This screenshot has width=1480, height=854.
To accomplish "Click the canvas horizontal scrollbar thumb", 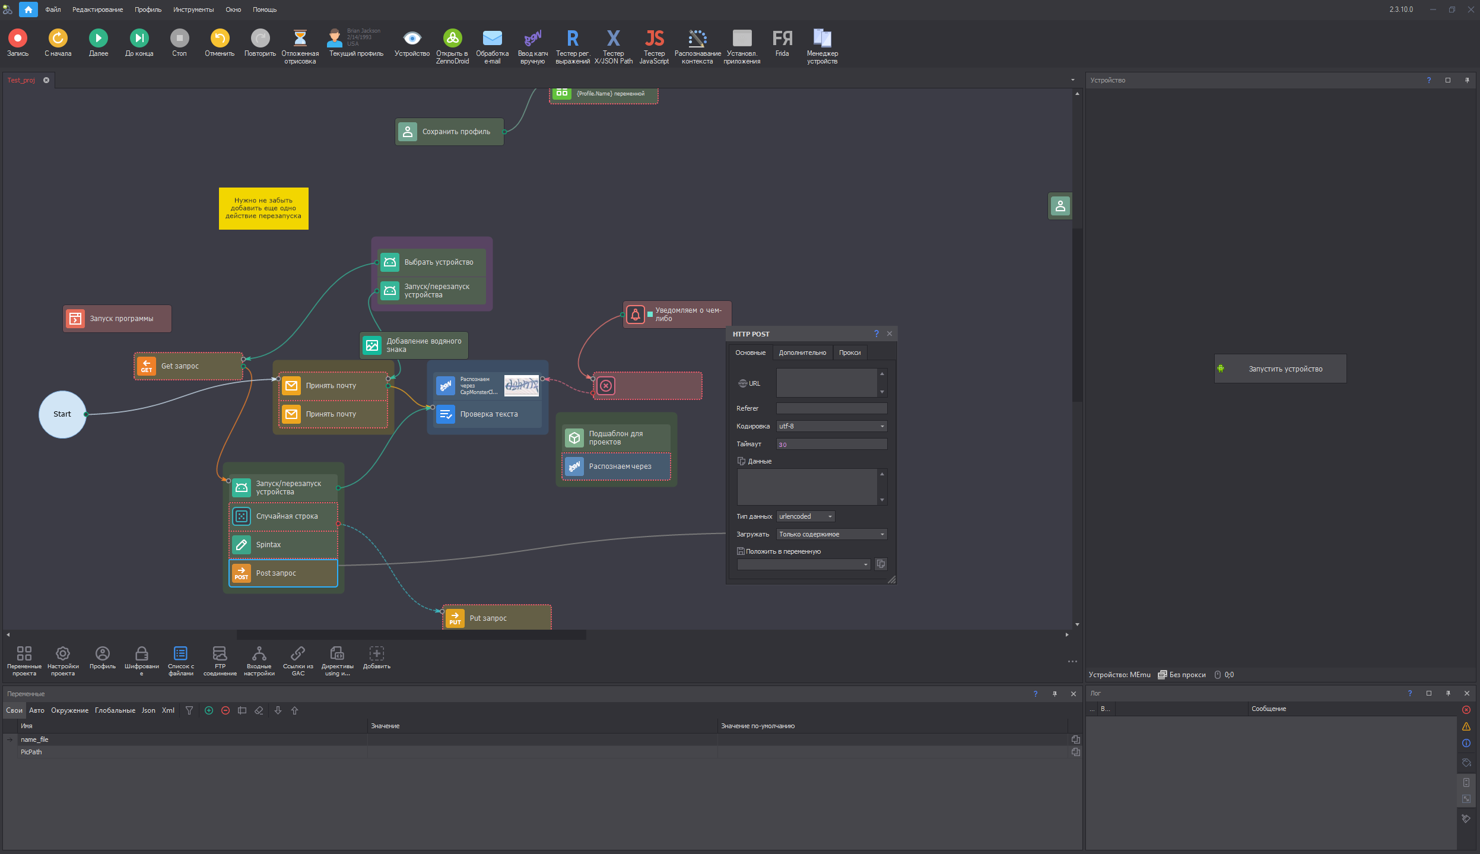I will (x=411, y=634).
